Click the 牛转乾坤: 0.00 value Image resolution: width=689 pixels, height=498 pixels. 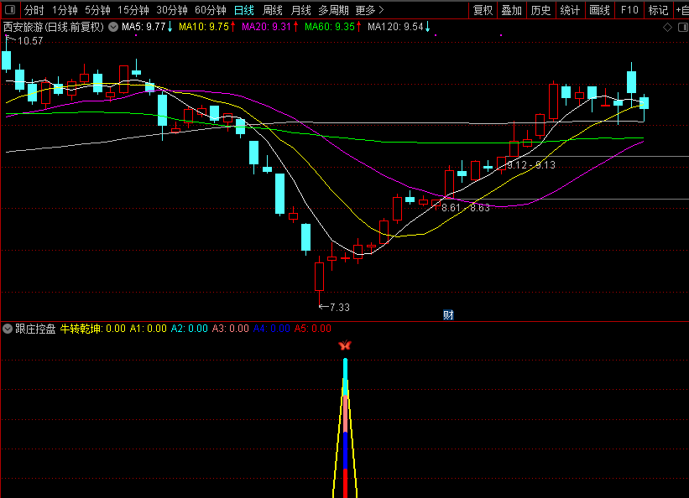tap(92, 329)
